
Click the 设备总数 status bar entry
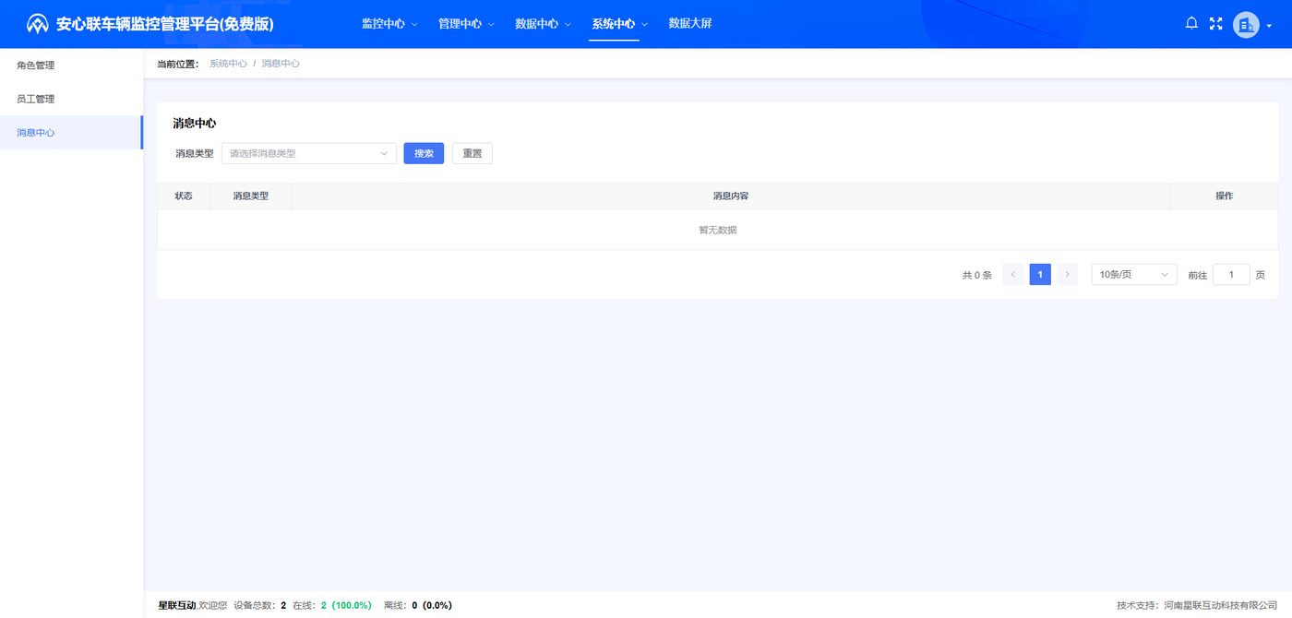coord(260,605)
